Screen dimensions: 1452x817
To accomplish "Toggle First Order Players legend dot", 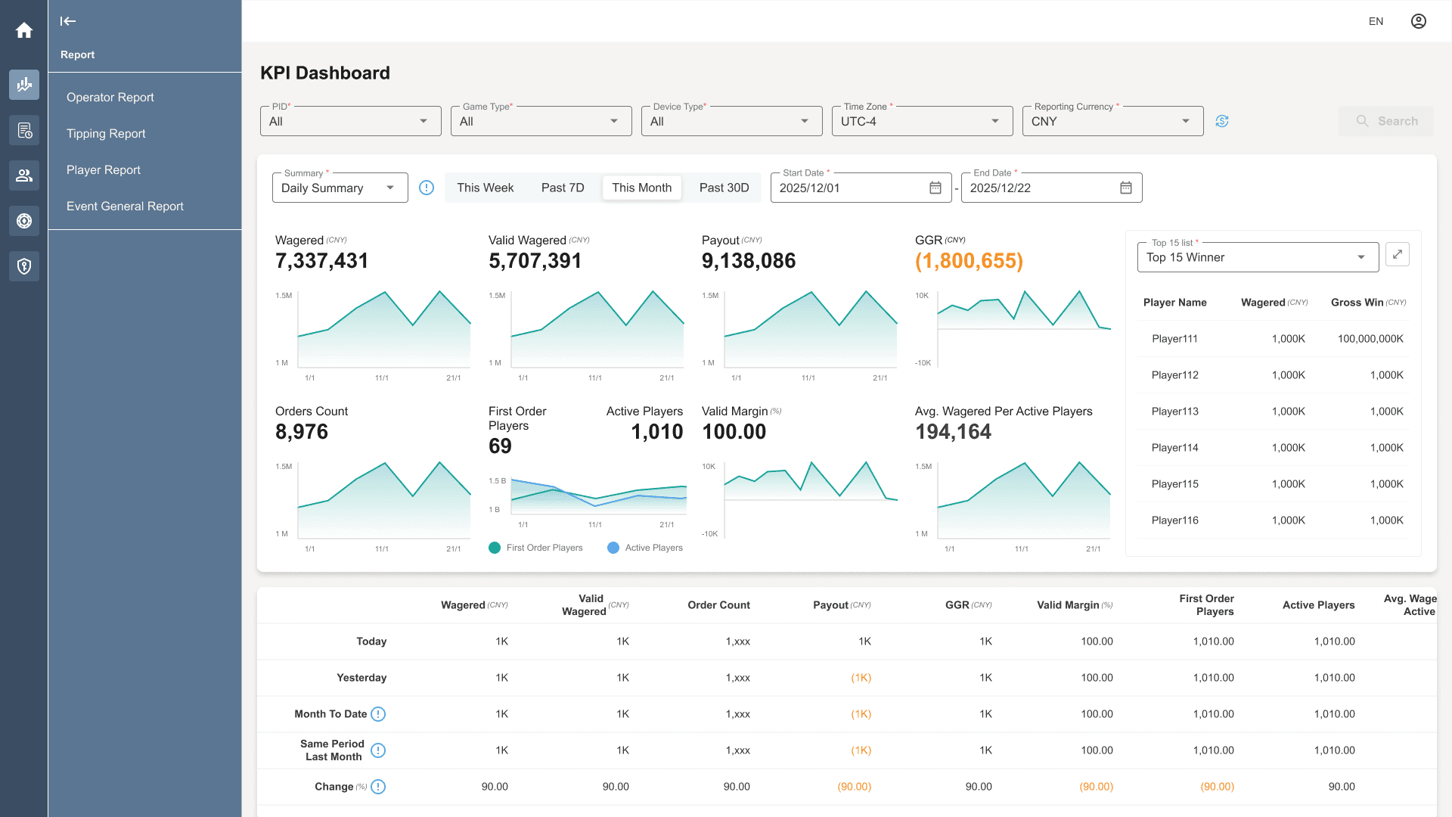I will click(x=495, y=548).
